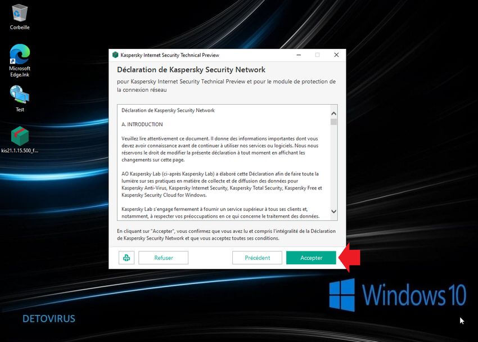The width and height of the screenshot is (478, 342).
Task: Click the 'Déclaration de Kaspersky Security Network' first line in the text box
Action: click(x=168, y=110)
